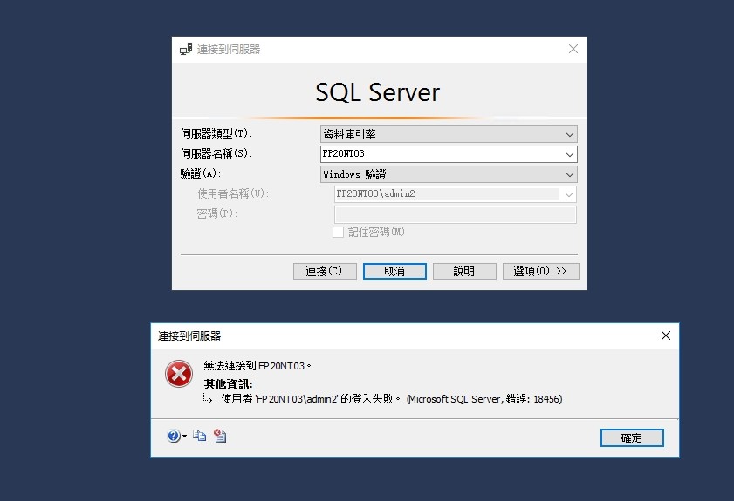Image resolution: width=734 pixels, height=501 pixels.
Task: Click the error dialog title 連接到伺服器
Action: (x=189, y=336)
